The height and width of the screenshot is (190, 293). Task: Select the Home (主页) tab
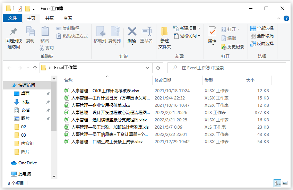31,18
